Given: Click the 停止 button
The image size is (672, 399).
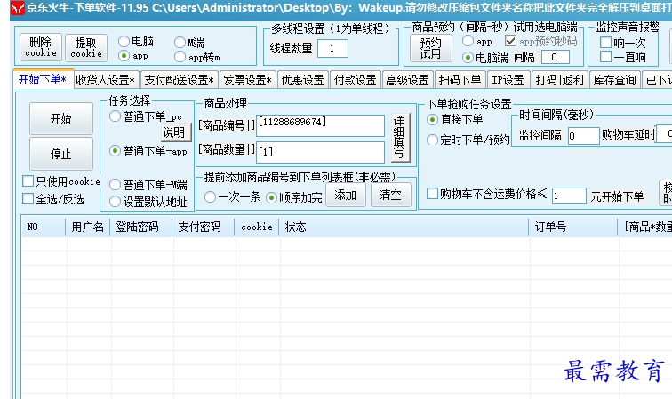Looking at the screenshot, I should coord(60,154).
